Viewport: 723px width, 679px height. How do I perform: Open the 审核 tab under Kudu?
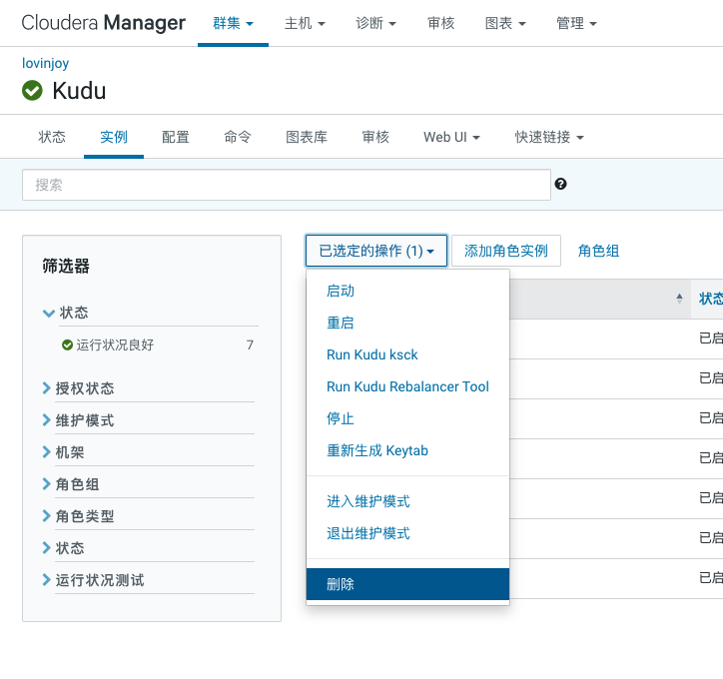click(375, 137)
